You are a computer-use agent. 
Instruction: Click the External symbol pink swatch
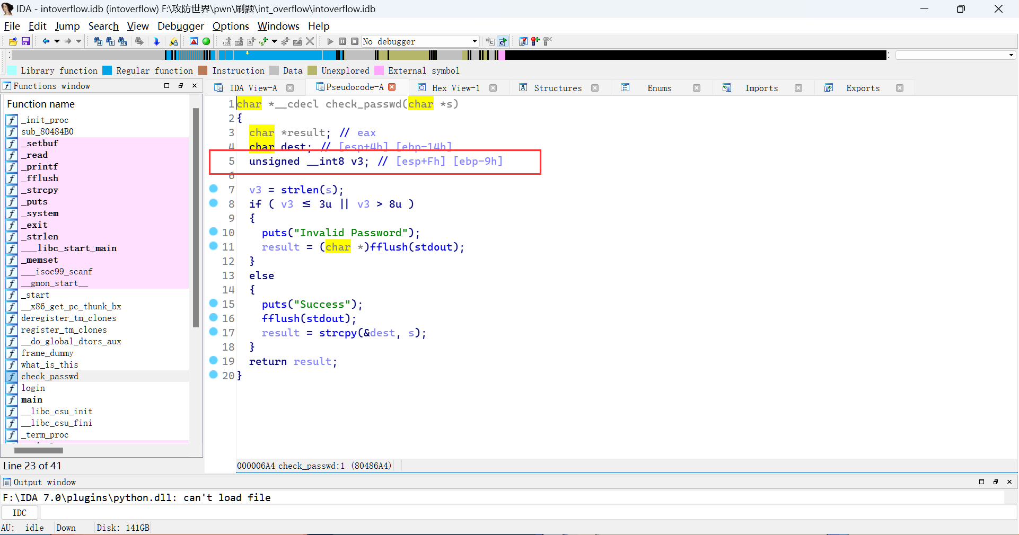coord(379,70)
